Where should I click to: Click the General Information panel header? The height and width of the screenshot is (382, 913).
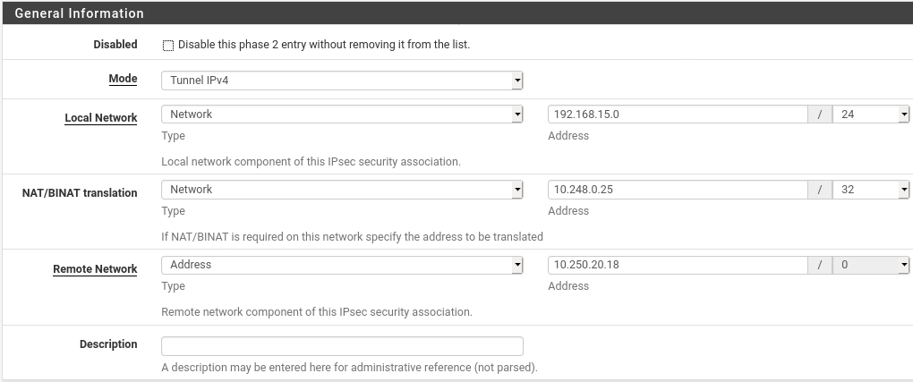(79, 13)
